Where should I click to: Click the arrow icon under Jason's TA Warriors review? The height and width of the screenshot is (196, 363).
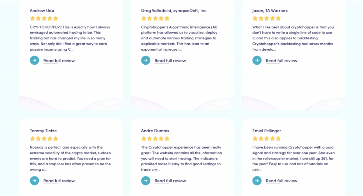[x=257, y=60]
